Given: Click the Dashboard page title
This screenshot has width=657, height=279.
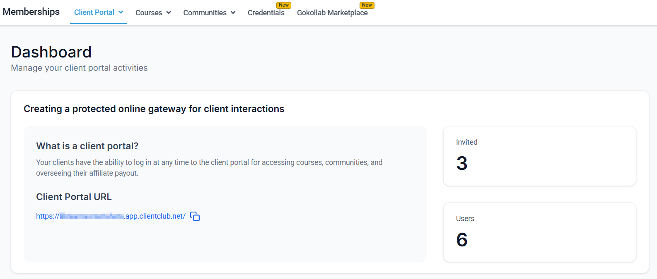Looking at the screenshot, I should tap(51, 52).
